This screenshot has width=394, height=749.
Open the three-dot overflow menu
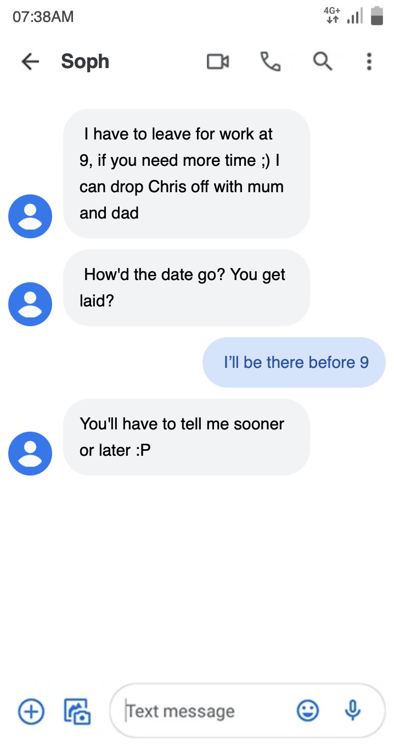tap(369, 62)
